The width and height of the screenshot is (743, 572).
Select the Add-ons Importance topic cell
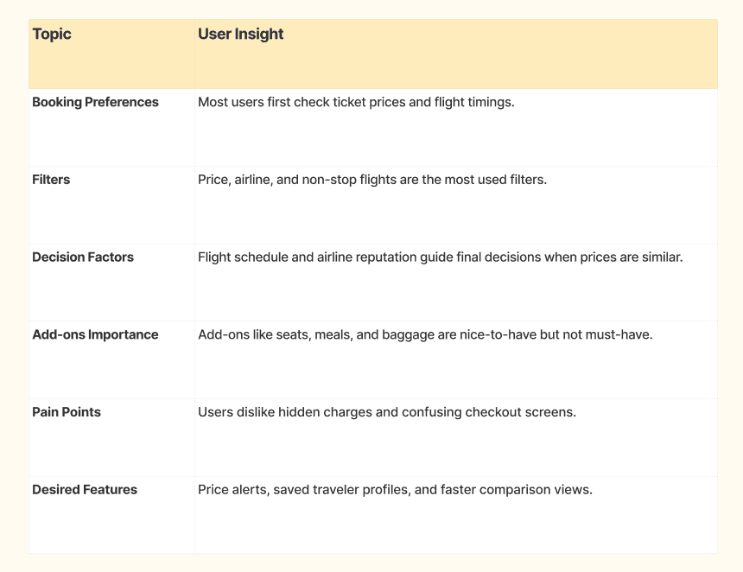[x=95, y=334]
